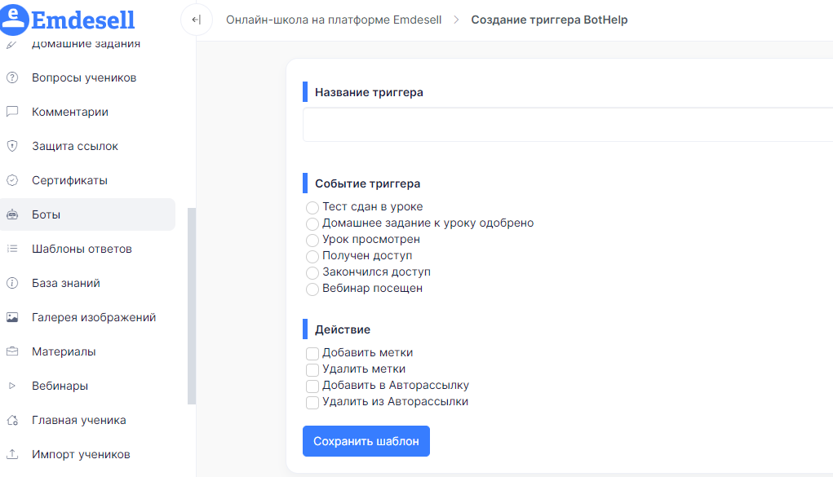Viewport: 833px width, 477px height.
Task: Click the question mark icon for Вопросы учеников
Action: pos(12,77)
